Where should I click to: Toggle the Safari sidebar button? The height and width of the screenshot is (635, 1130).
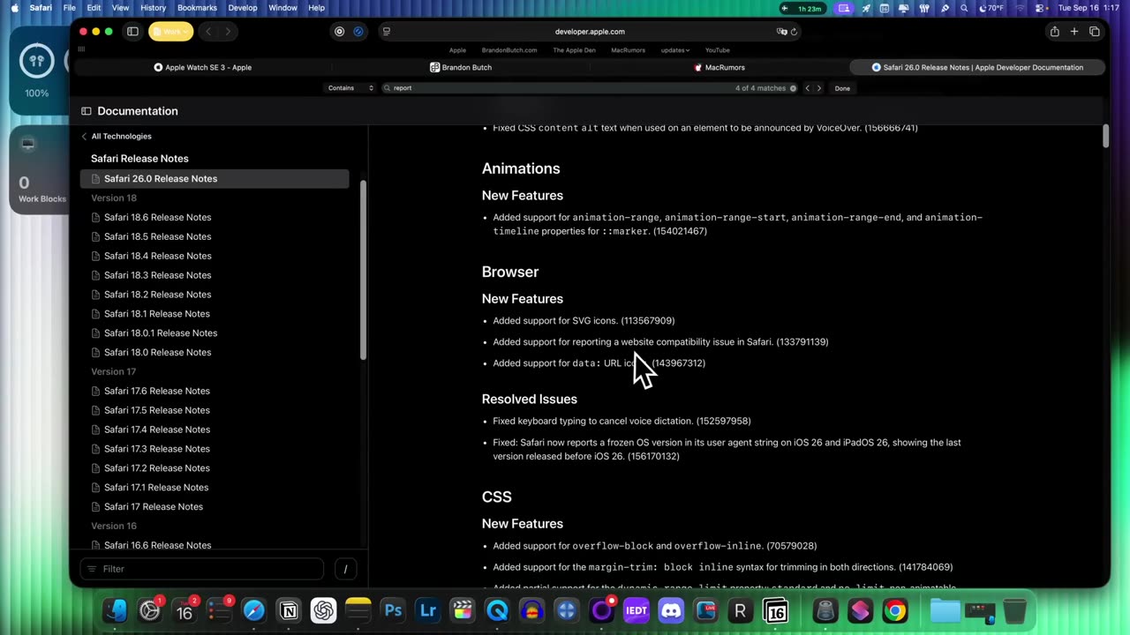click(x=132, y=32)
